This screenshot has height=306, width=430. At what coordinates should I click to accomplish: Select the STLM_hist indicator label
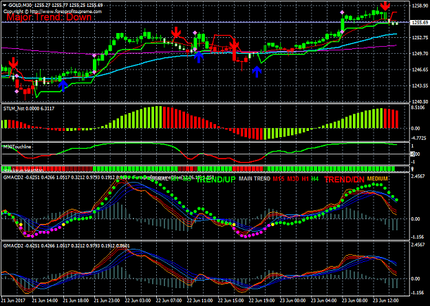[x=28, y=109]
